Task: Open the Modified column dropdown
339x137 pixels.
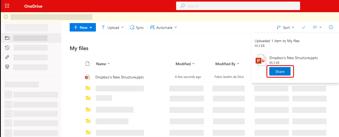Action: pyautogui.click(x=185, y=64)
